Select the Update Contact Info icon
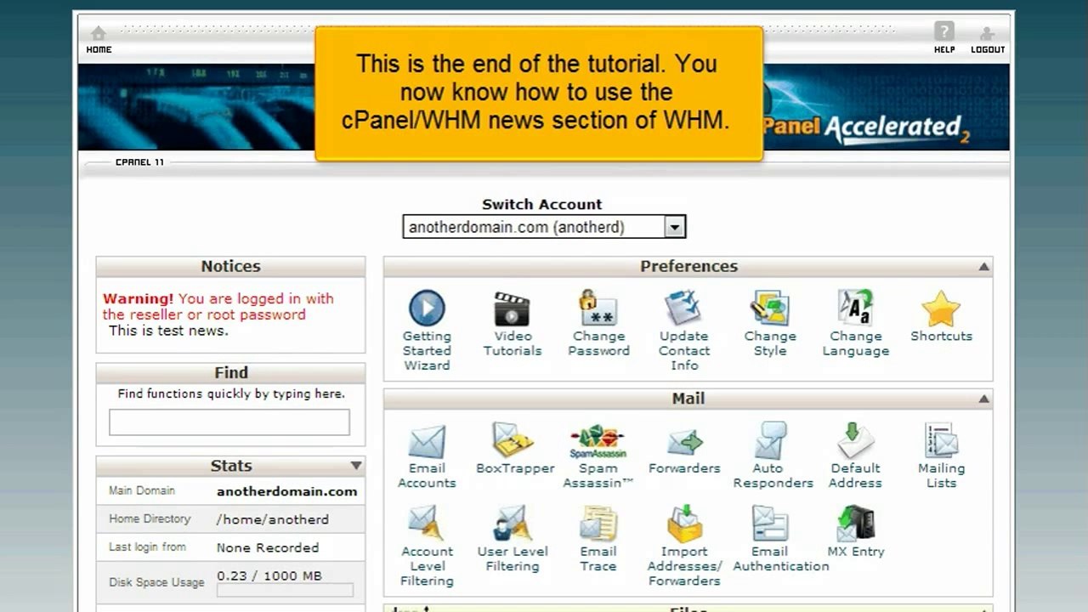 pos(684,308)
